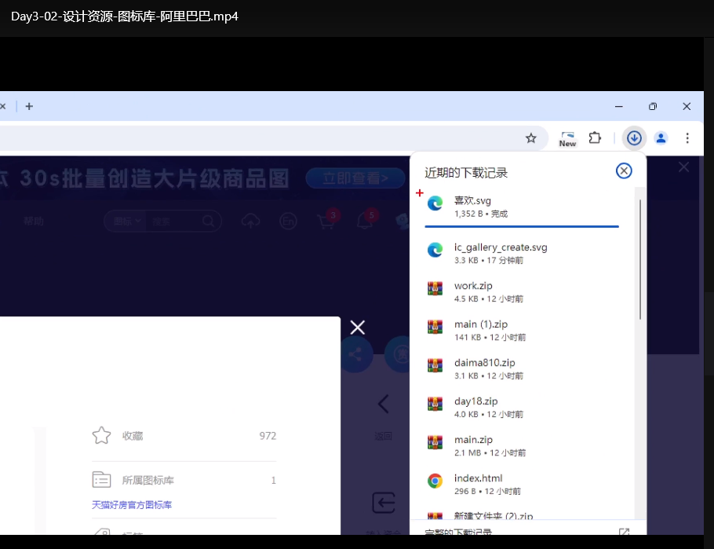Open main (1).zip download entry
Viewport: 714px width, 549px height.
pyautogui.click(x=522, y=330)
